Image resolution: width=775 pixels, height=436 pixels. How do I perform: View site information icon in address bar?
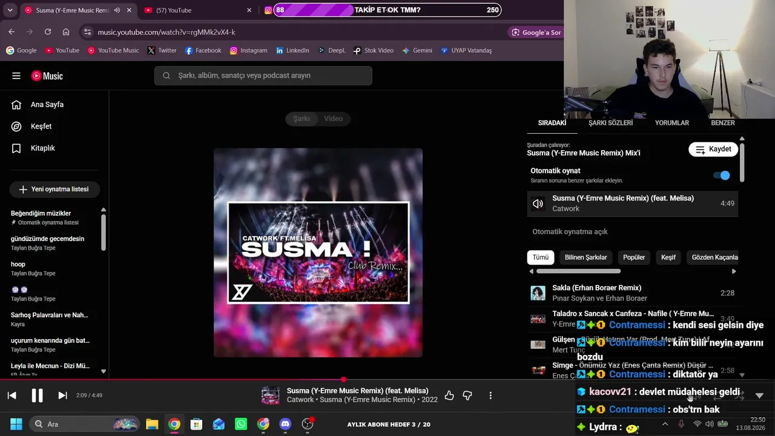pyautogui.click(x=87, y=32)
